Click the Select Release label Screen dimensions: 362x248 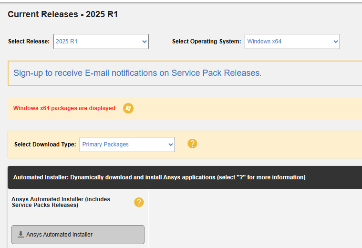pyautogui.click(x=29, y=41)
